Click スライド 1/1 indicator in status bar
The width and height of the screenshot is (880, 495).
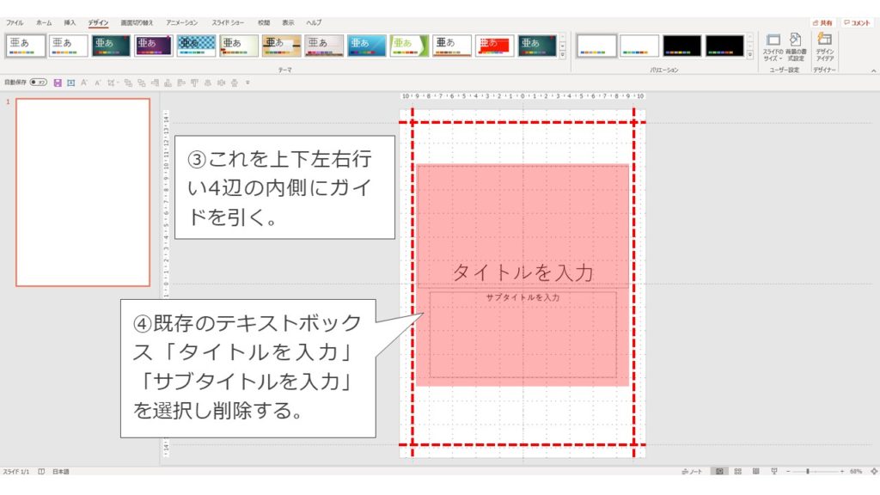click(x=16, y=472)
